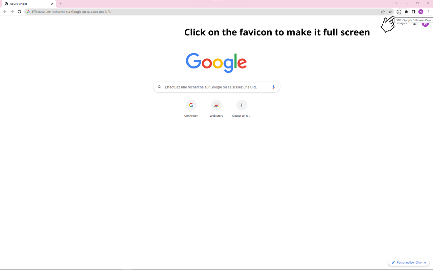
Task: Open the tab search dropdown arrow
Action: 397,3
